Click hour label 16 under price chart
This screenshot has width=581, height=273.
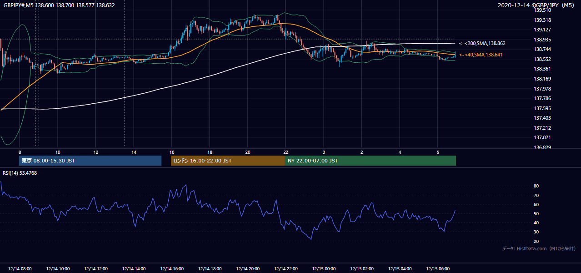(172, 152)
